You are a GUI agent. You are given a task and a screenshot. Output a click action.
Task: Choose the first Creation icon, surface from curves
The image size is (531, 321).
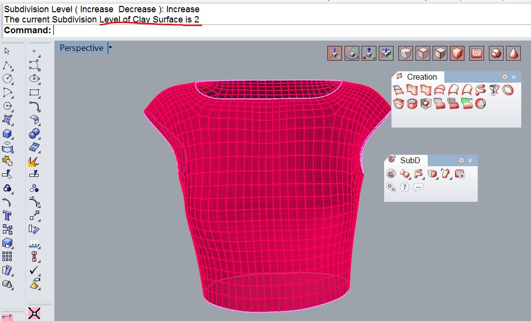coord(398,90)
